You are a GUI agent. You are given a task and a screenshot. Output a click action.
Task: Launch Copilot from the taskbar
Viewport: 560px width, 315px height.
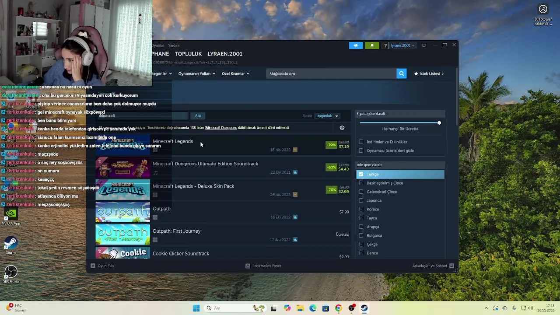click(x=287, y=308)
